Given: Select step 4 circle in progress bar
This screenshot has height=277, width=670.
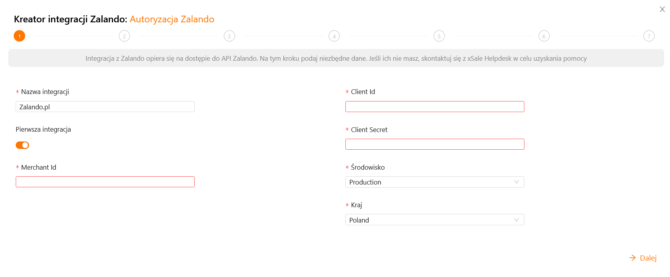Looking at the screenshot, I should (x=334, y=36).
